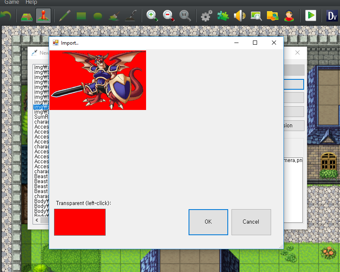Screen dimensions: 340x272
Task: Open the Event Searcher icon
Action: (256, 16)
